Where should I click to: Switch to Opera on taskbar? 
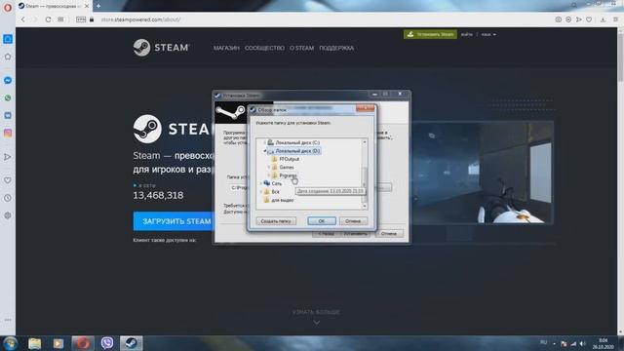(83, 343)
